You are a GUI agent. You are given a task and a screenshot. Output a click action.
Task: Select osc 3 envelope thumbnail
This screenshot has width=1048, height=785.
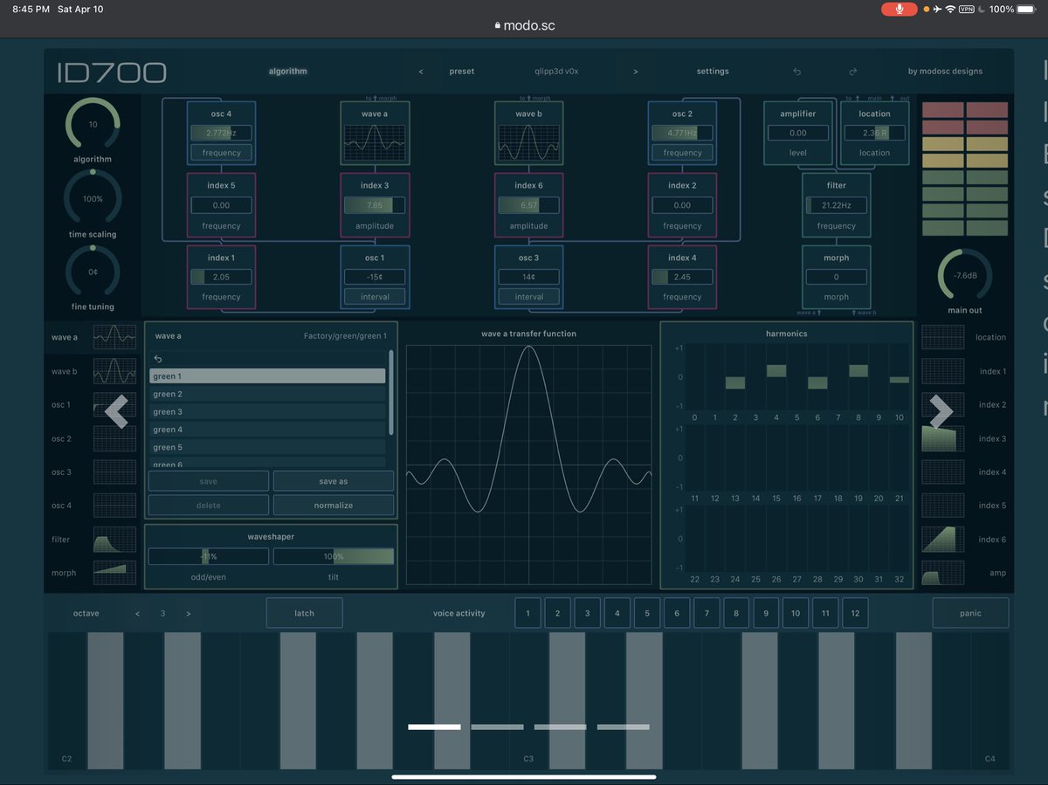tap(114, 472)
